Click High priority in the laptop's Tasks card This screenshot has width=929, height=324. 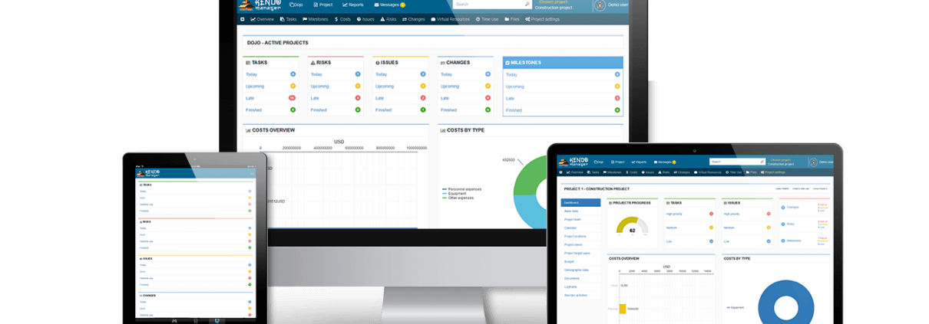[674, 214]
